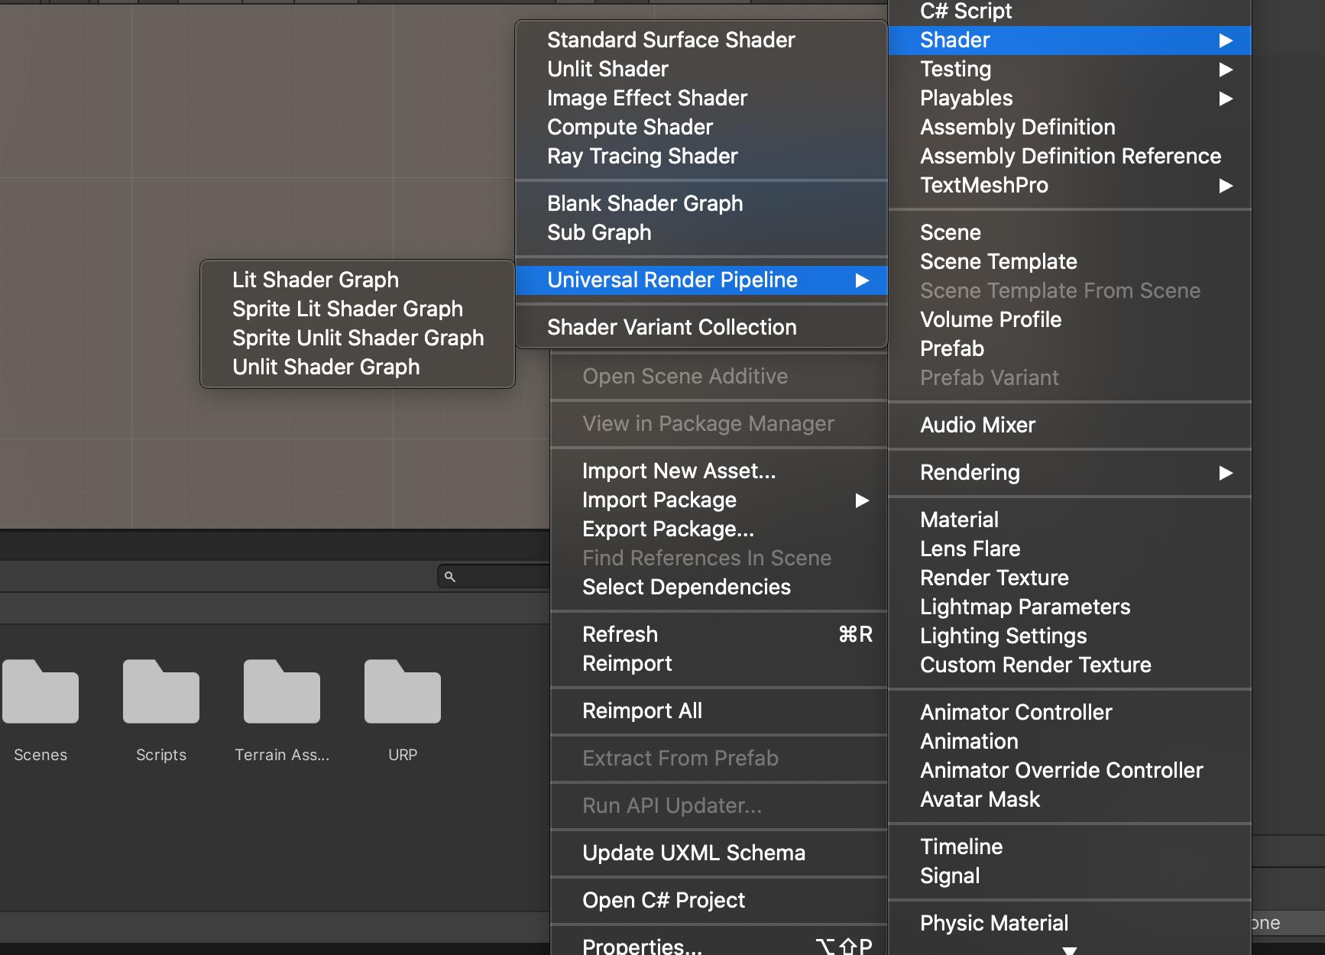Create a Shader Variant Collection
The height and width of the screenshot is (955, 1325).
tap(701, 328)
